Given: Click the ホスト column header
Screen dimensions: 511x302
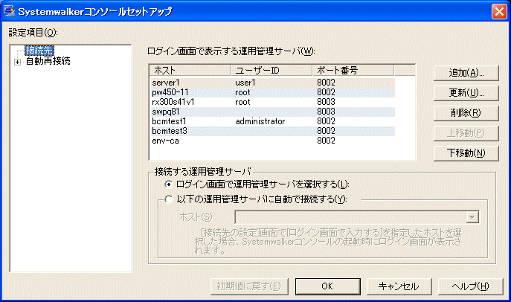Looking at the screenshot, I should [190, 70].
